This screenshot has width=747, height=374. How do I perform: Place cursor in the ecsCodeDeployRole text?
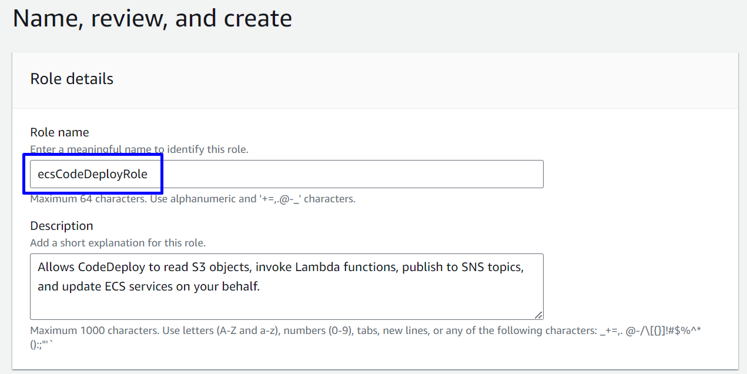[x=92, y=174]
